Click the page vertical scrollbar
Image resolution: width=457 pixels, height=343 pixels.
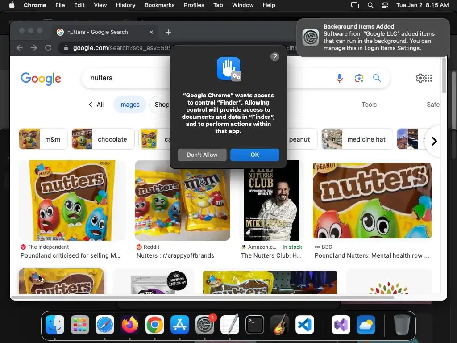point(444,76)
